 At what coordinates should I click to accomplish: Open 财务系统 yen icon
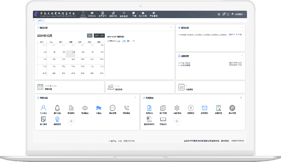(191, 108)
